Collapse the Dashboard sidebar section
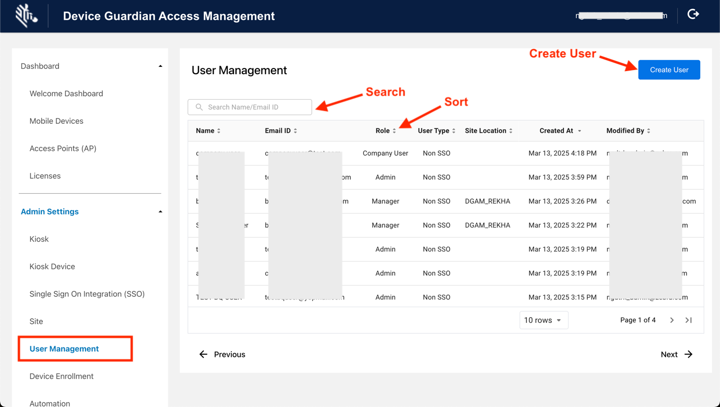The width and height of the screenshot is (720, 407). point(160,66)
